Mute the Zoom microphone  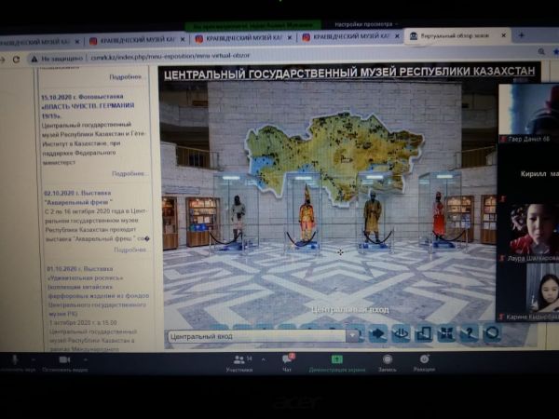pyautogui.click(x=16, y=359)
